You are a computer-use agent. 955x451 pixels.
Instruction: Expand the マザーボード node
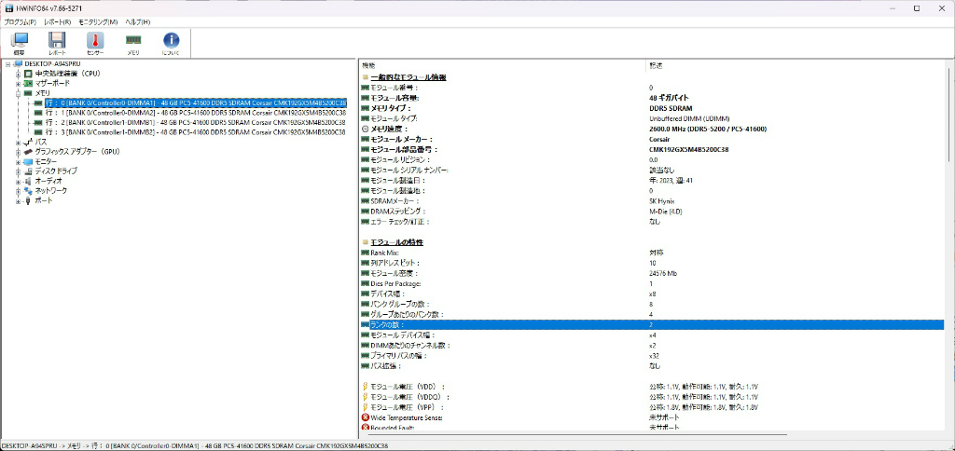(19, 83)
